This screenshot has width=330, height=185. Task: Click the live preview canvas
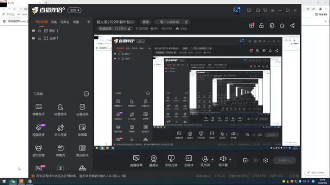coord(197,92)
